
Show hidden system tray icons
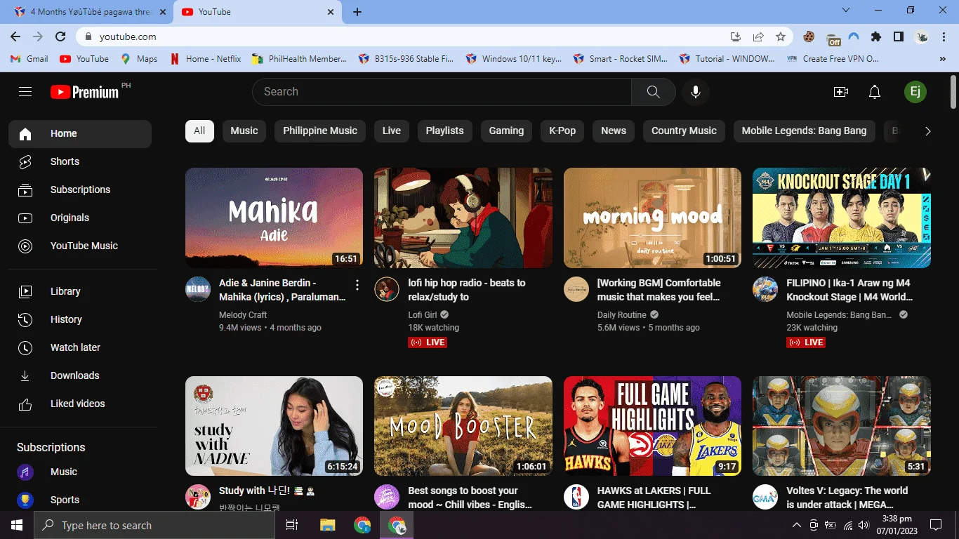point(796,525)
